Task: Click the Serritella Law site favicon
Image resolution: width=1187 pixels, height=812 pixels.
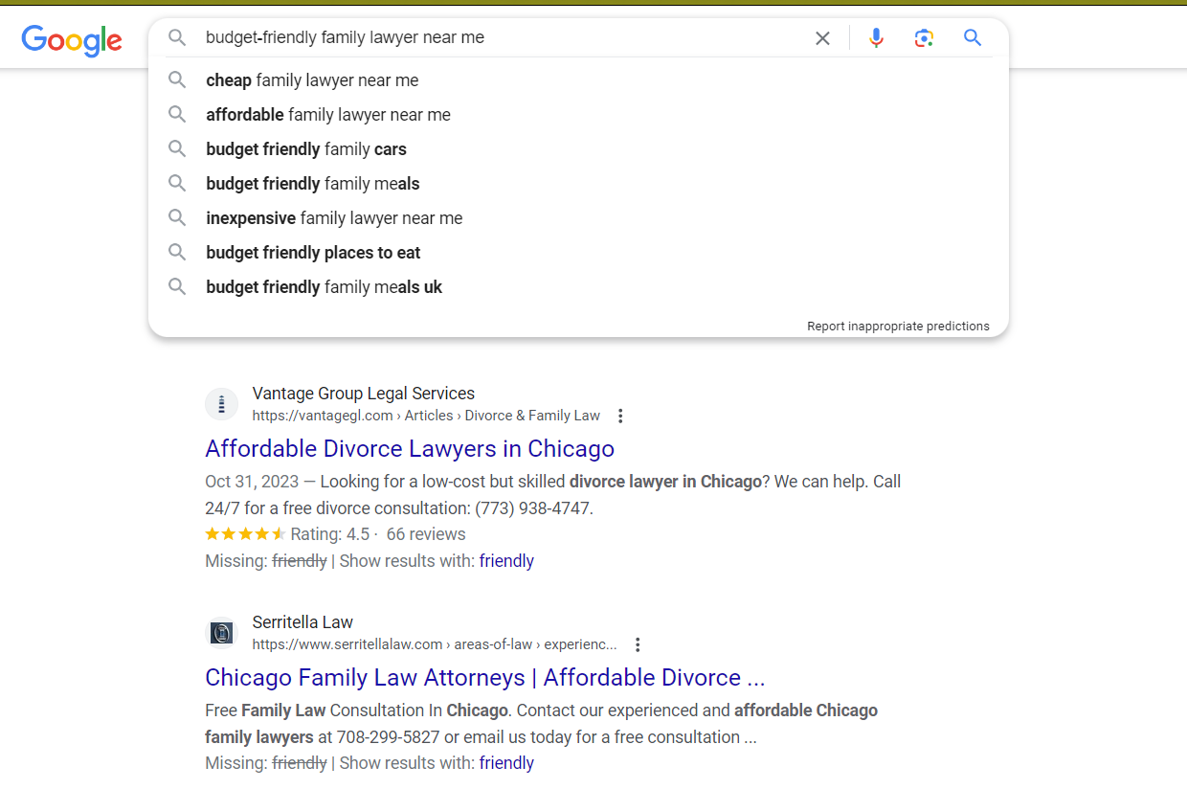Action: pyautogui.click(x=221, y=633)
